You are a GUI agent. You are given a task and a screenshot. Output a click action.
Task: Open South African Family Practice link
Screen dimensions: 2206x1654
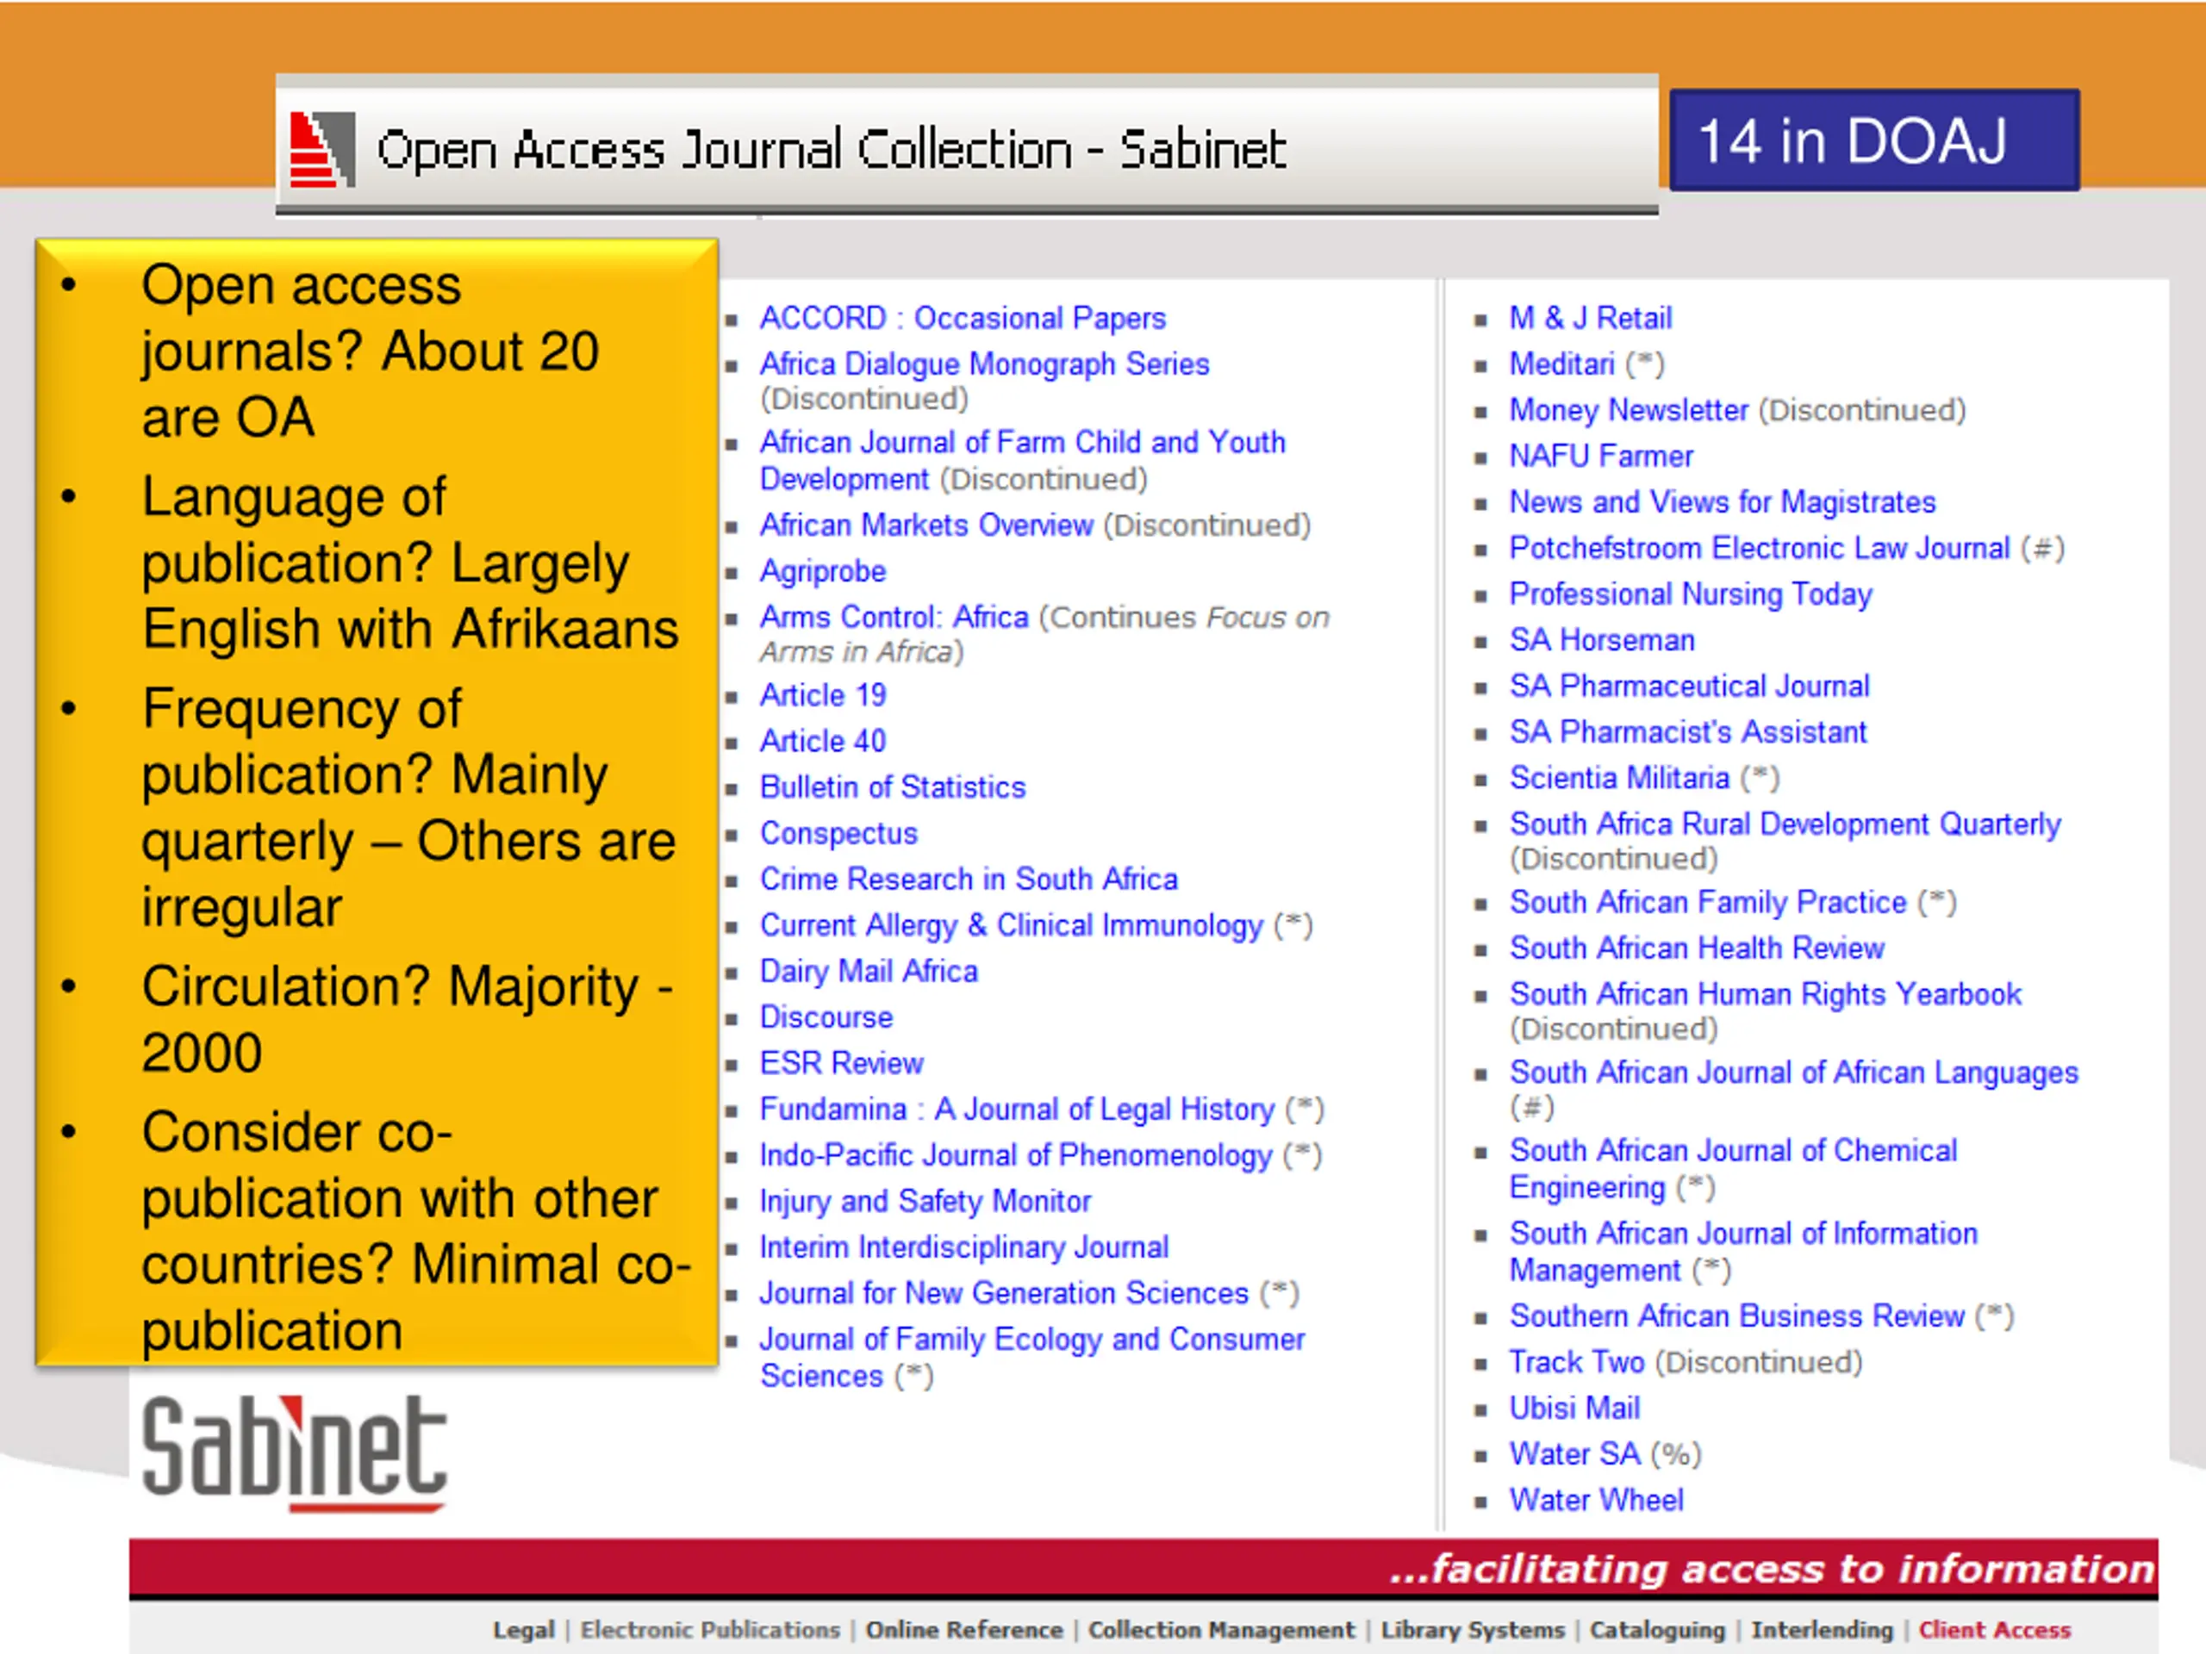tap(1707, 902)
